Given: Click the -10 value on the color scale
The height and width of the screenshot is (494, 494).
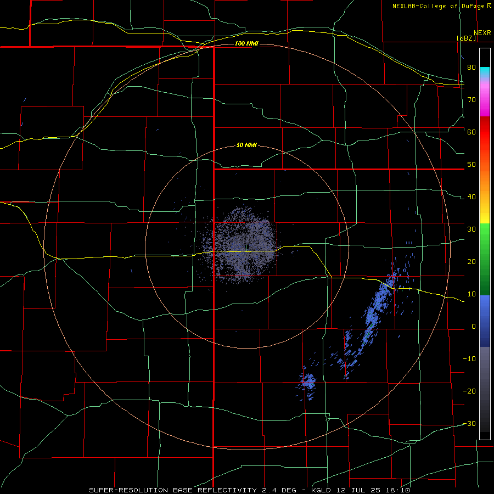Looking at the screenshot, I should click(469, 359).
